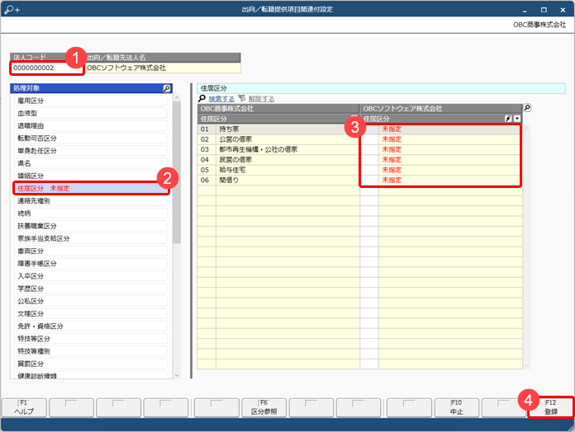Select 退職理由 in the list

pyautogui.click(x=91, y=125)
